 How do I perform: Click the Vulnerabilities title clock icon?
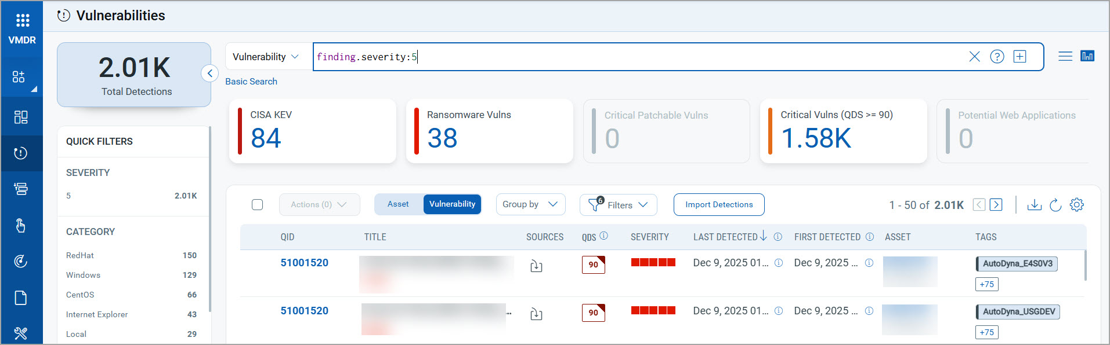tap(64, 16)
